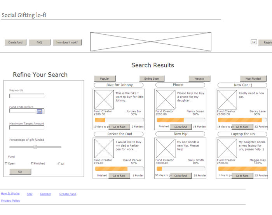Select the All fund radio button

point(59,164)
